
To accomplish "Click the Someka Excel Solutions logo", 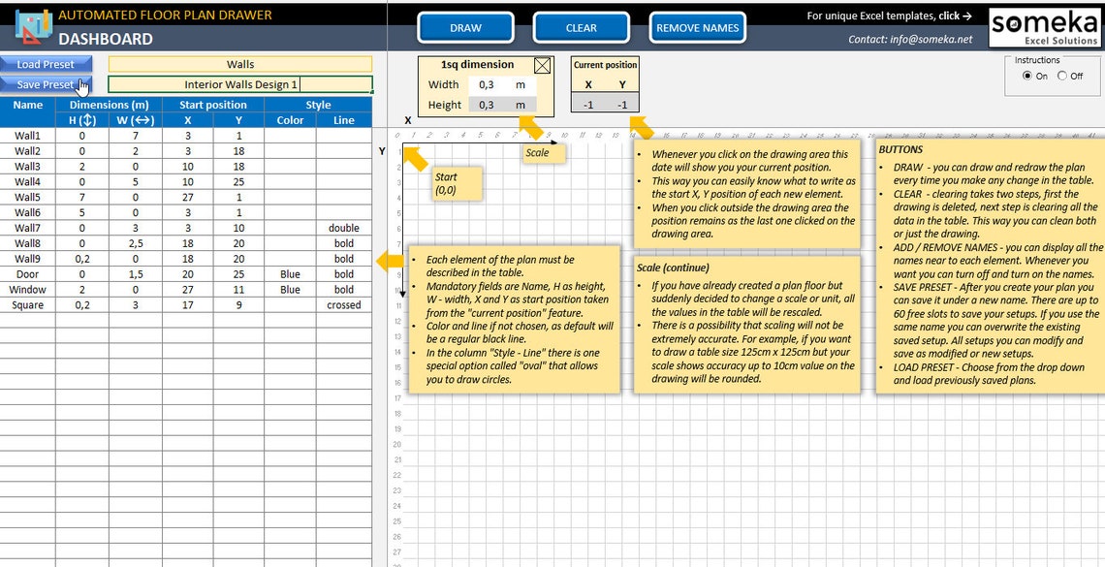I will (1045, 26).
